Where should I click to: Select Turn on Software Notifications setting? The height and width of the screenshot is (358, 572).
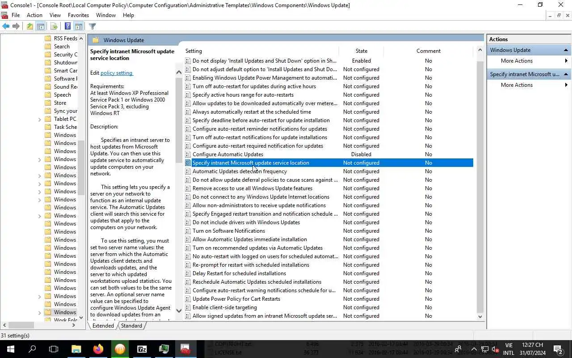pyautogui.click(x=329, y=231)
